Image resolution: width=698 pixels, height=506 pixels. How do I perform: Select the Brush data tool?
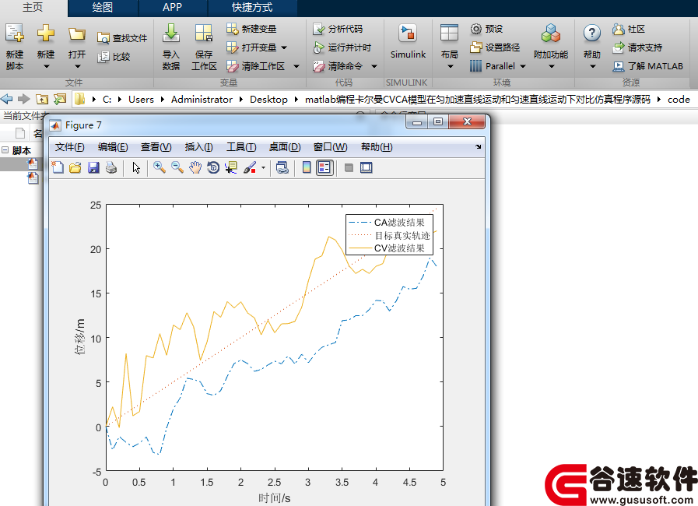tap(250, 167)
